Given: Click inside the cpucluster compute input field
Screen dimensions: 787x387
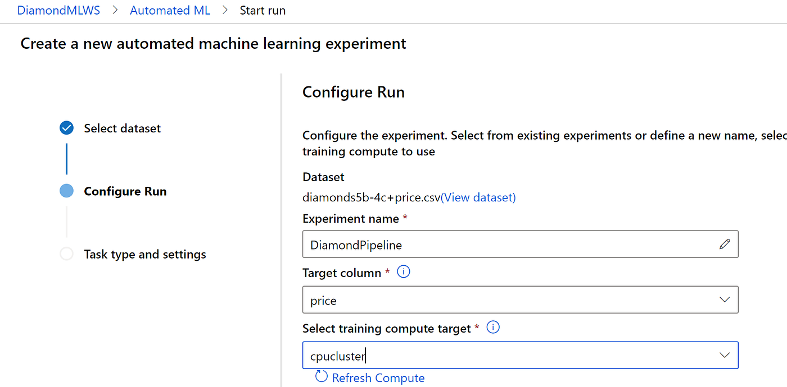Looking at the screenshot, I should 506,355.
